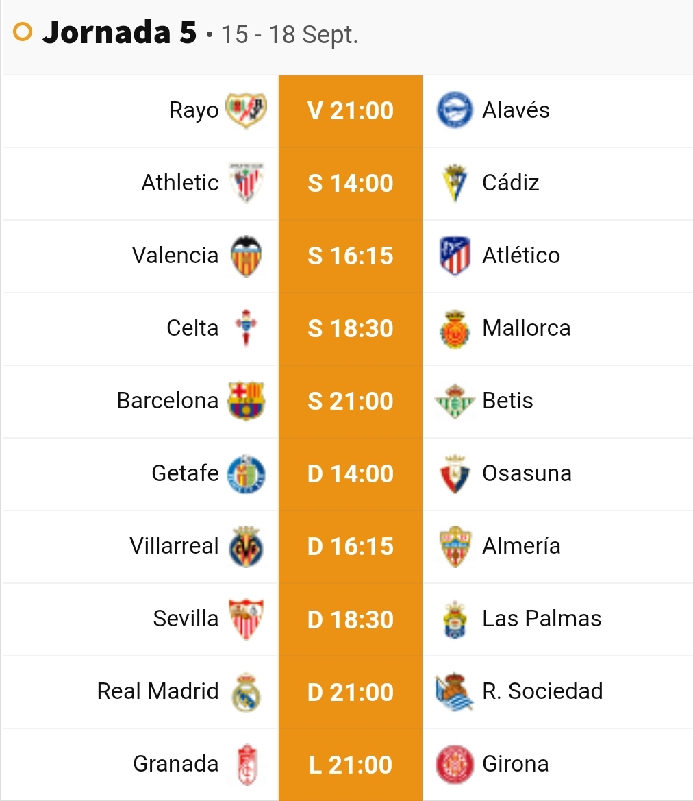Select the Atlético de Madrid crest
The width and height of the screenshot is (693, 801).
(x=455, y=256)
